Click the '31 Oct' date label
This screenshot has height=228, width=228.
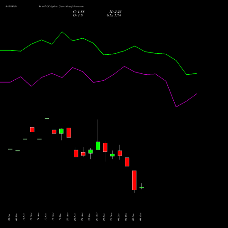click(x=9, y=217)
